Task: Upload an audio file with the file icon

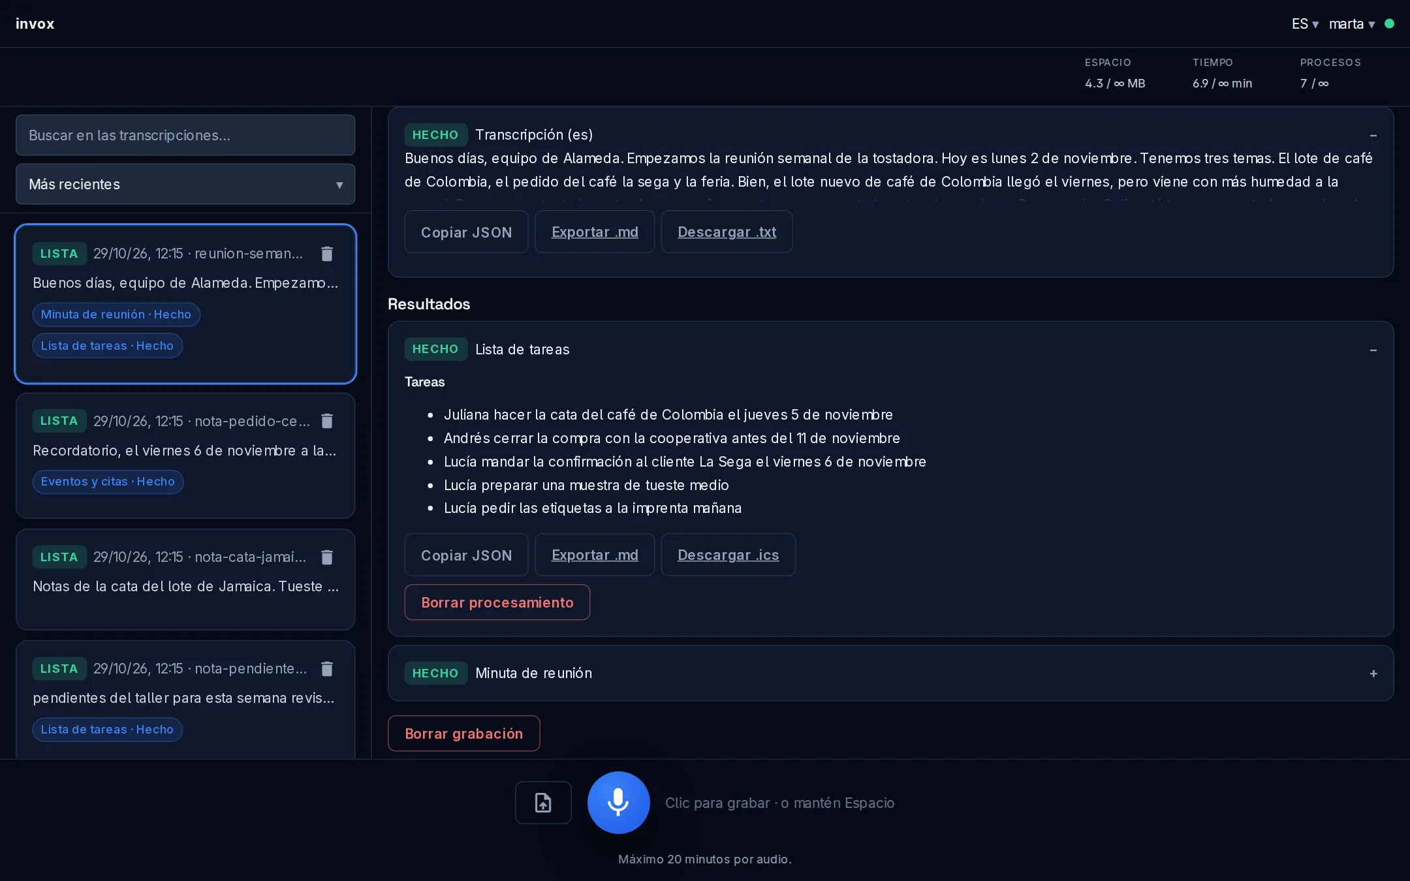Action: click(543, 803)
